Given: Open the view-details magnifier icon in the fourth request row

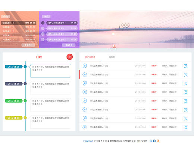Looking at the screenshot, I should click(185, 92).
